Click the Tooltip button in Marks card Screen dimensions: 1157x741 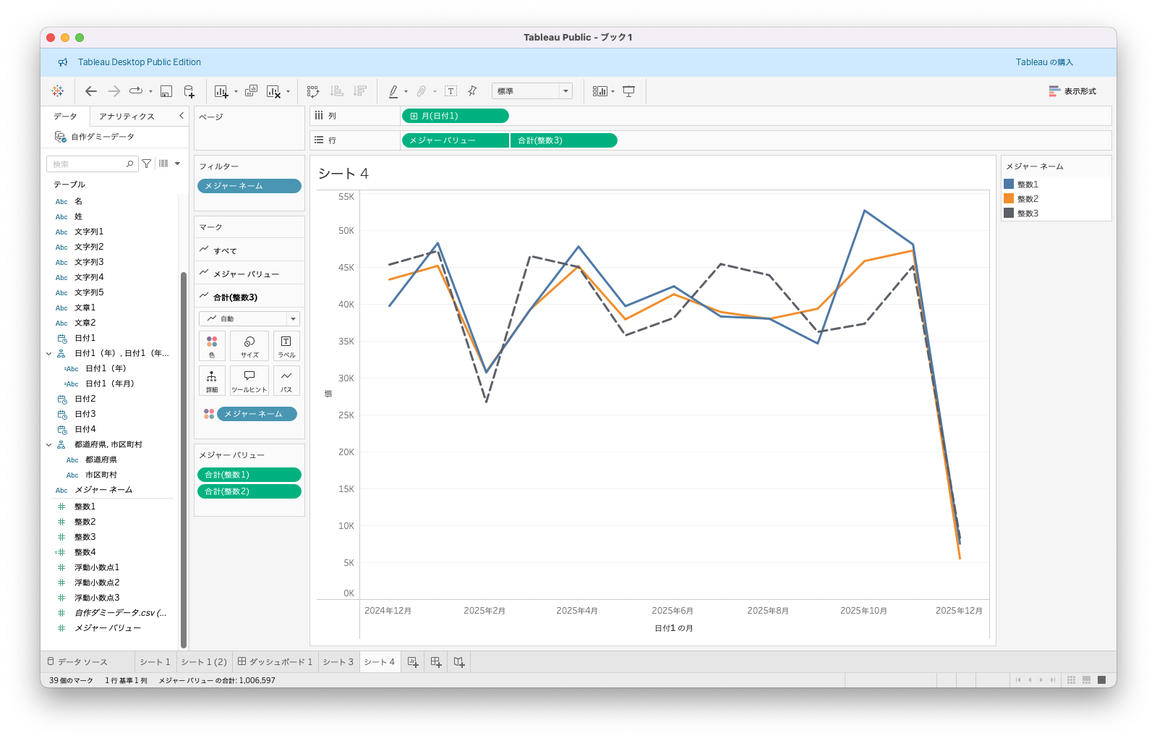pyautogui.click(x=249, y=380)
